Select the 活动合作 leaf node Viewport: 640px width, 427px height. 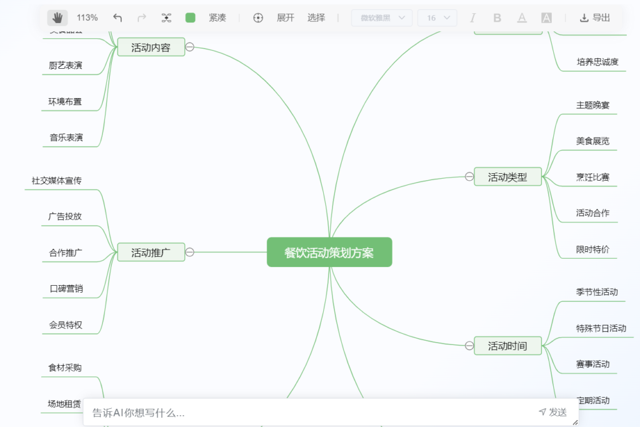click(592, 213)
